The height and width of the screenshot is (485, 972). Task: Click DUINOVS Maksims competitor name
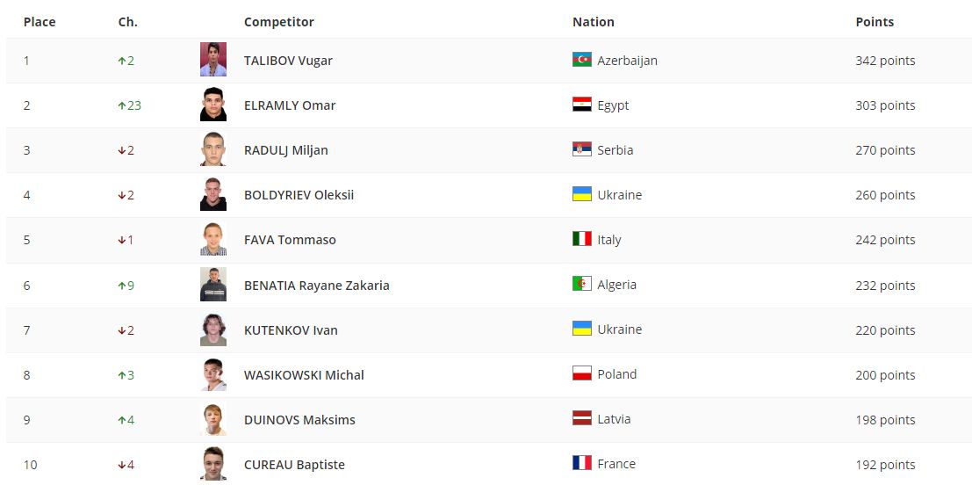(299, 420)
